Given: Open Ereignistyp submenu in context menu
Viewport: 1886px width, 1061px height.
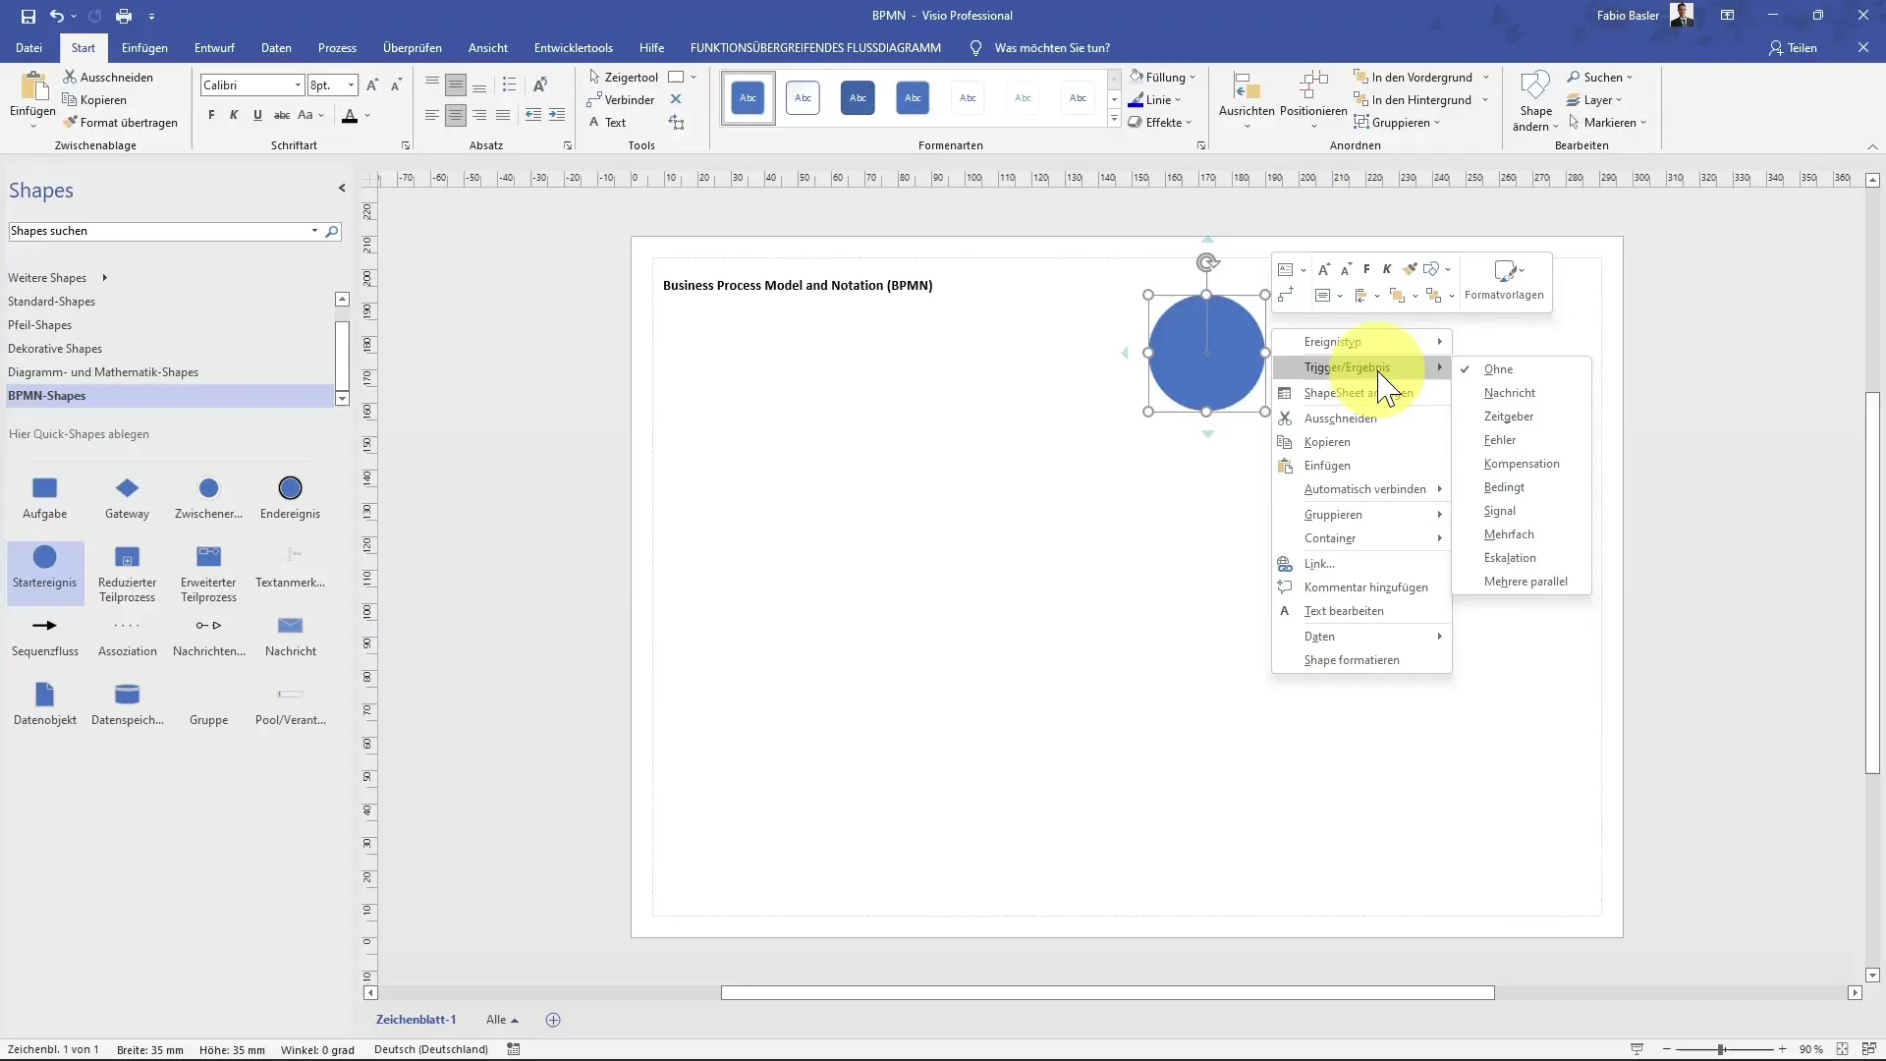Looking at the screenshot, I should coord(1361,342).
